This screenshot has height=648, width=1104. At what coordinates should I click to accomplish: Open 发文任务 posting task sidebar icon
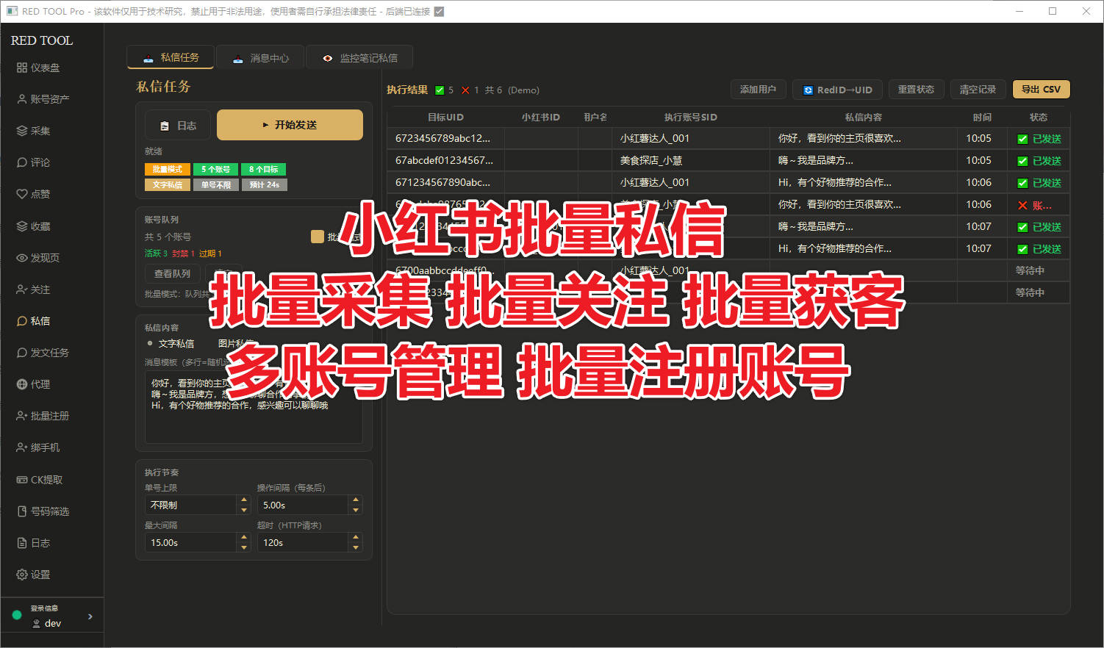point(22,353)
